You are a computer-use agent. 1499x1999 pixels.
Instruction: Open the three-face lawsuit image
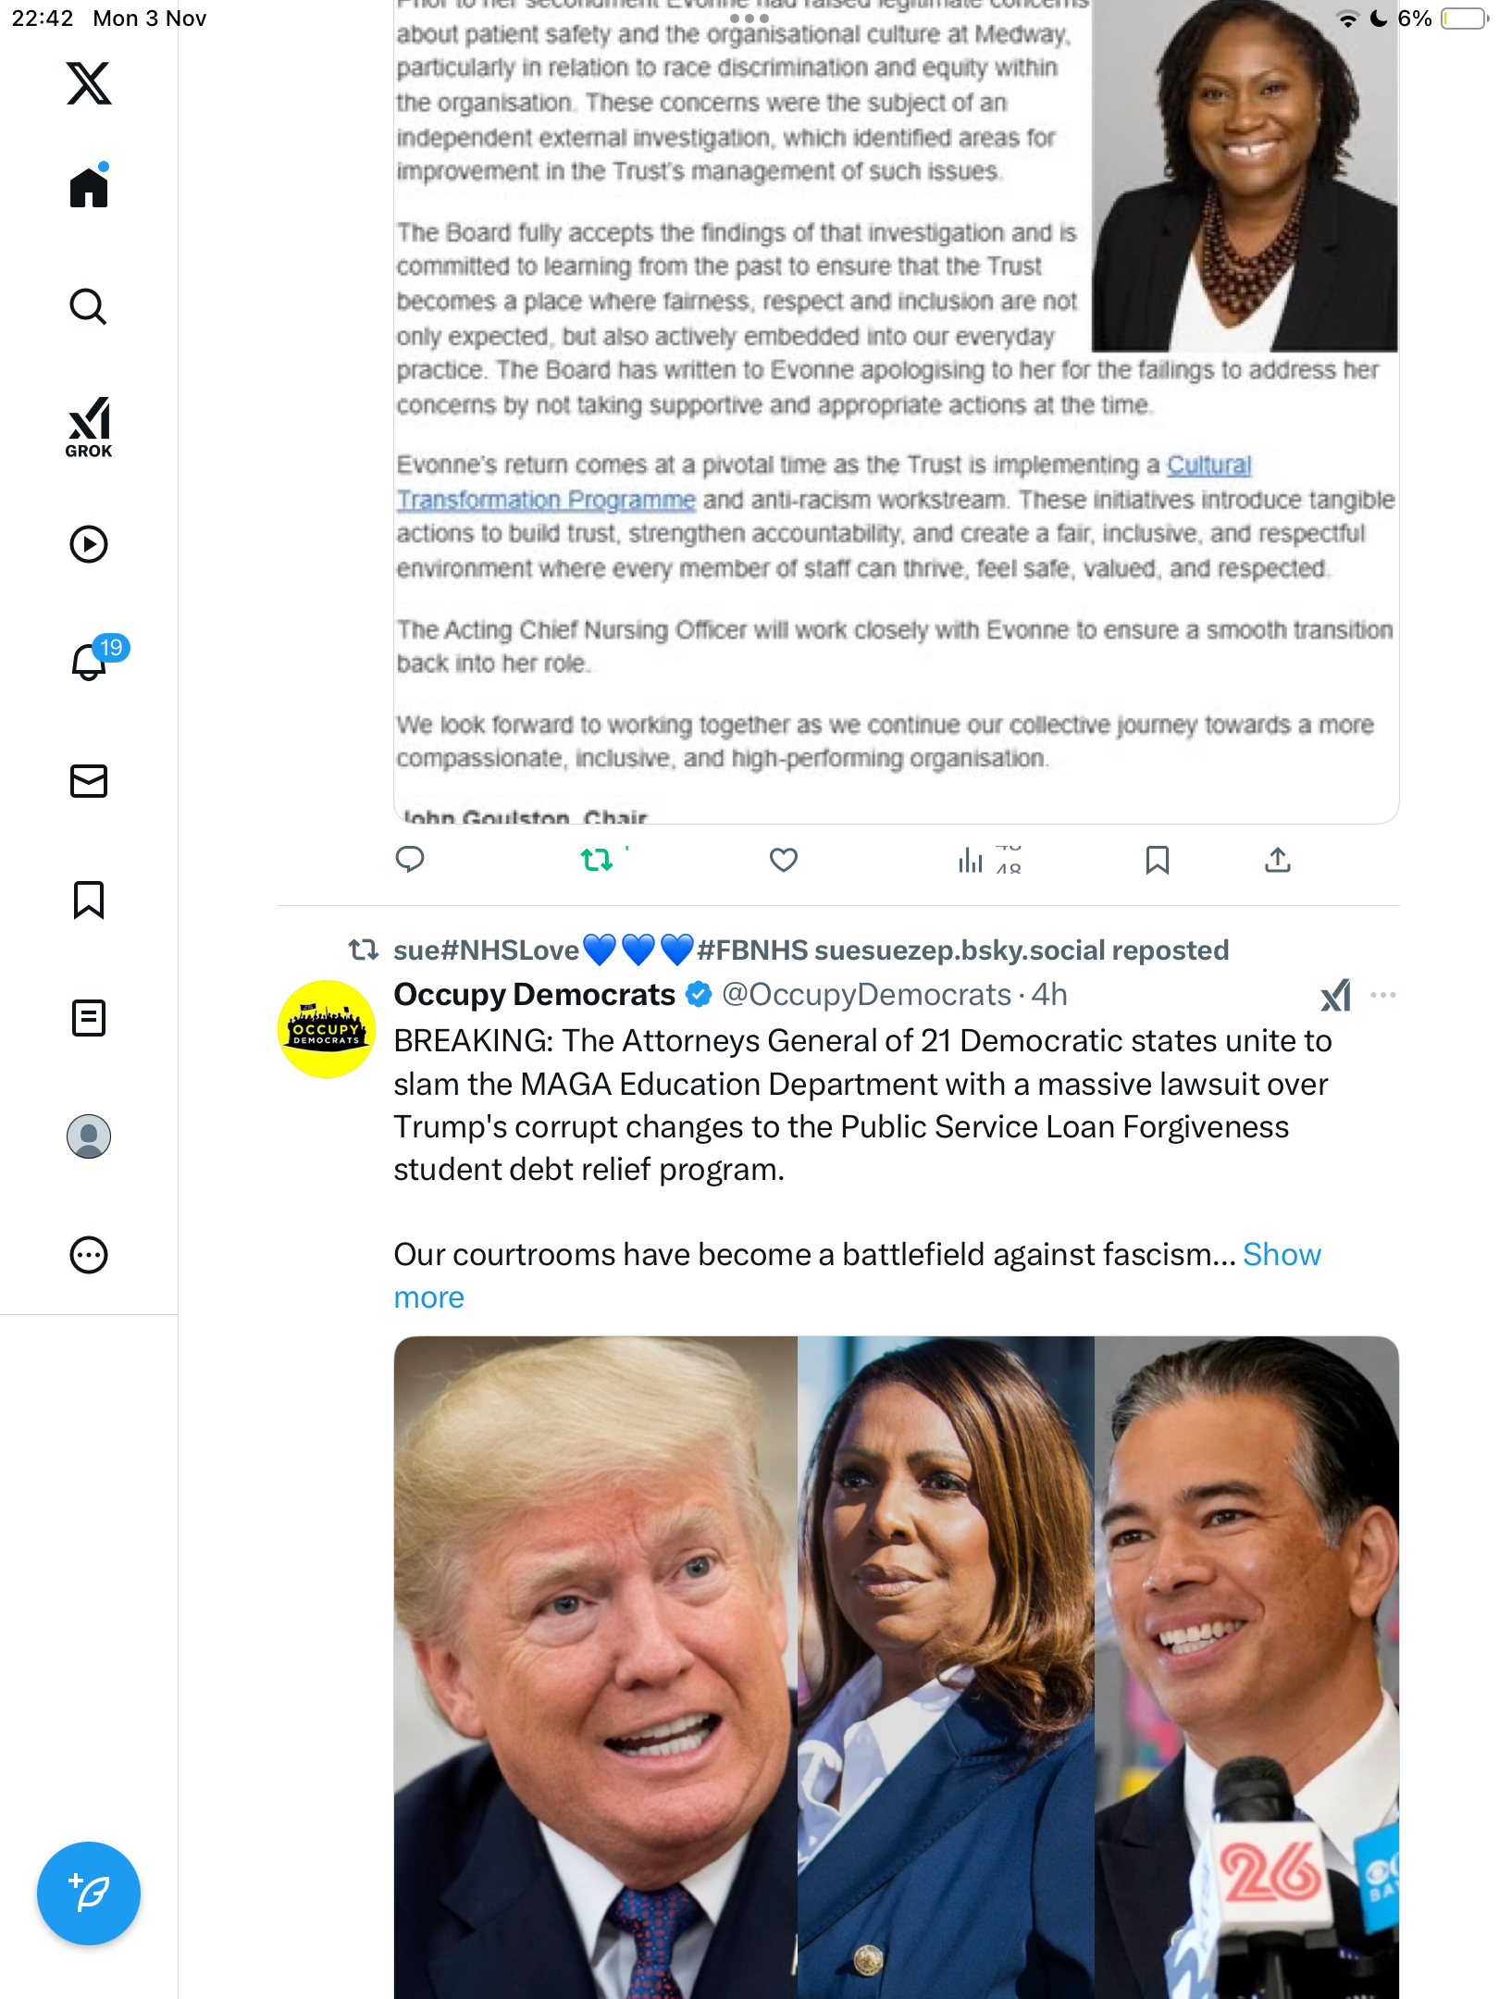pos(896,1667)
